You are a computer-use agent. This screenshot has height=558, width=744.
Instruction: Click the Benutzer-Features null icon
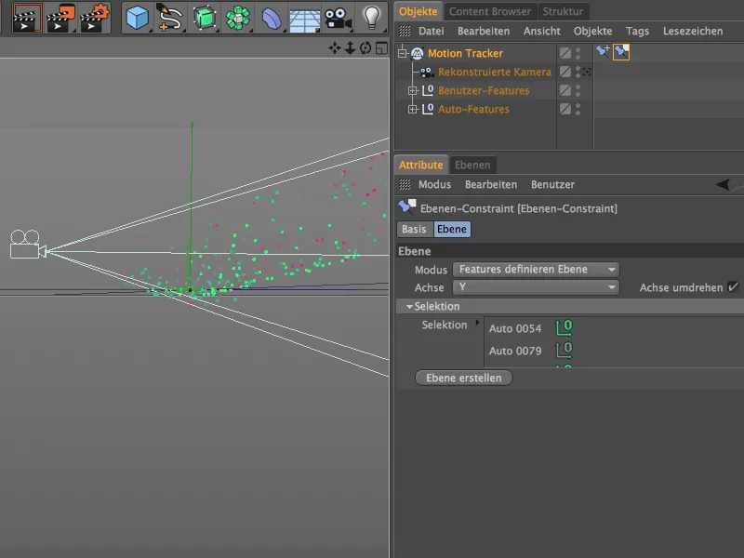(x=428, y=90)
